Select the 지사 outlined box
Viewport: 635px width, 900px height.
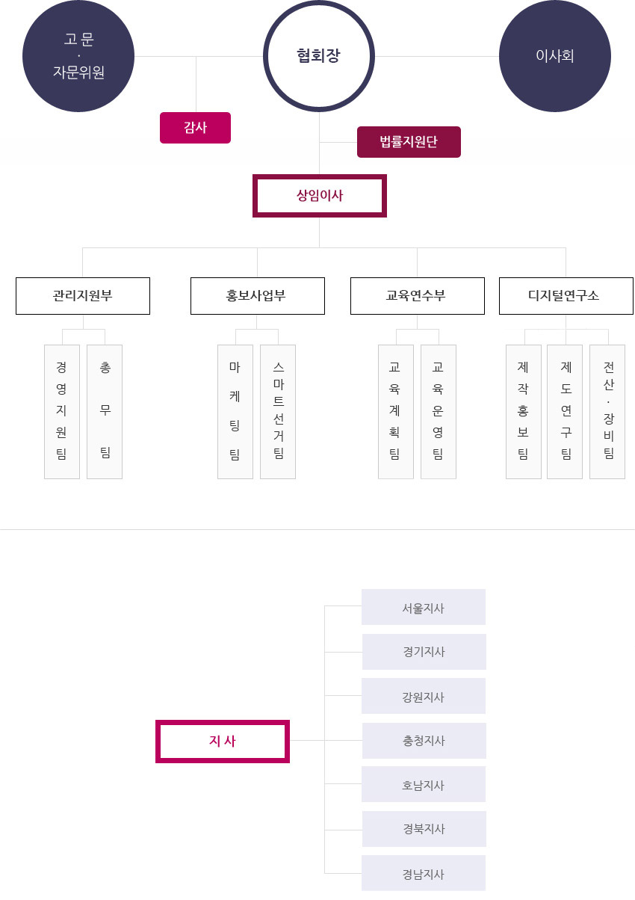pos(223,742)
